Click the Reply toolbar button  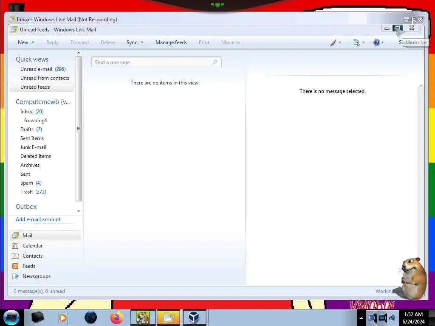pos(52,42)
